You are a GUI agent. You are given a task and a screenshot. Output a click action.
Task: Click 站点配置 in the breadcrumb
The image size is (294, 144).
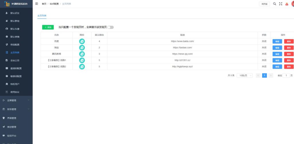coord(54,4)
